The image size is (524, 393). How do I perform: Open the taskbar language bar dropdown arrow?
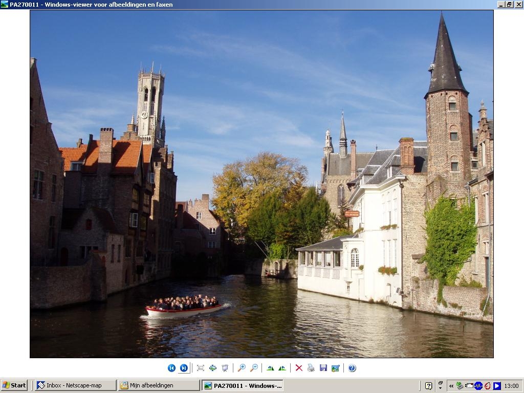tap(440, 388)
